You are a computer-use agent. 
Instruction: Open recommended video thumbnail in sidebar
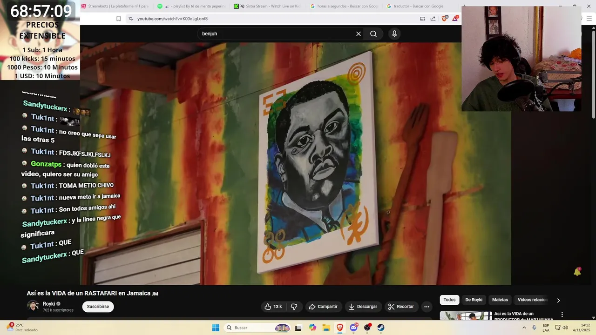point(466,315)
